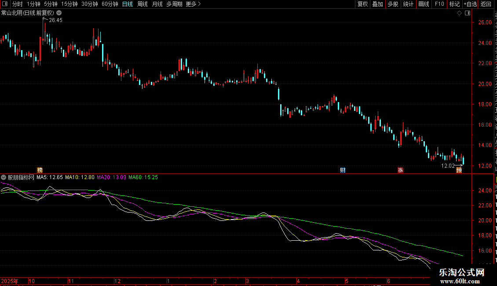
Task: Click the month 3 time axis marker
Action: [247, 281]
